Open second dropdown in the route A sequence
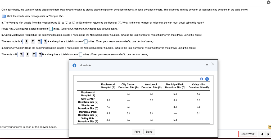 coord(32,41)
